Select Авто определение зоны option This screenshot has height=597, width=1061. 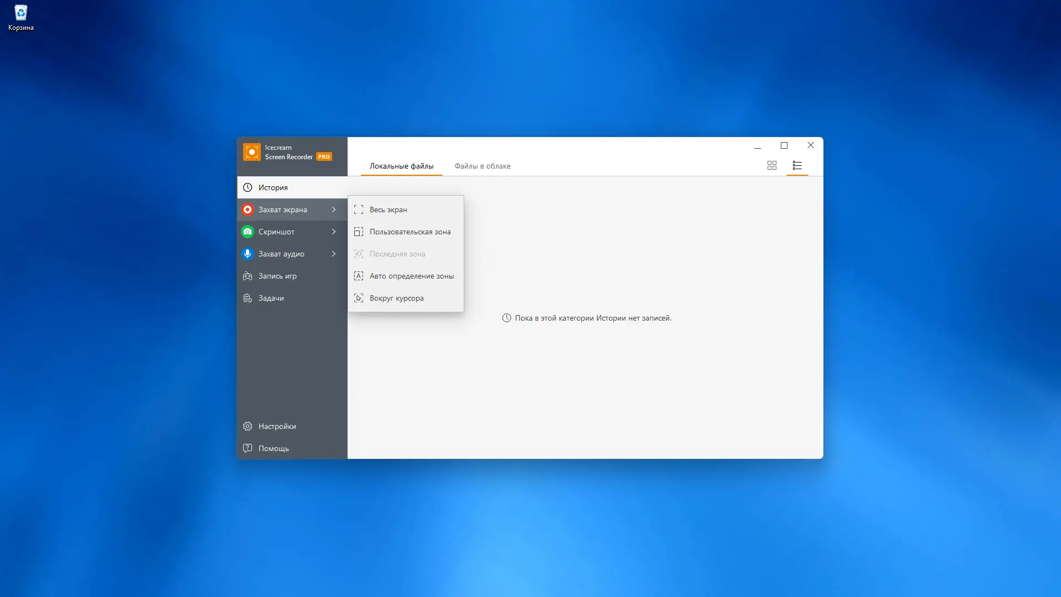pos(411,276)
